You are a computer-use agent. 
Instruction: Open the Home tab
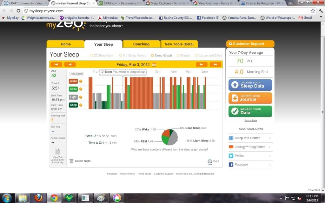(x=66, y=44)
